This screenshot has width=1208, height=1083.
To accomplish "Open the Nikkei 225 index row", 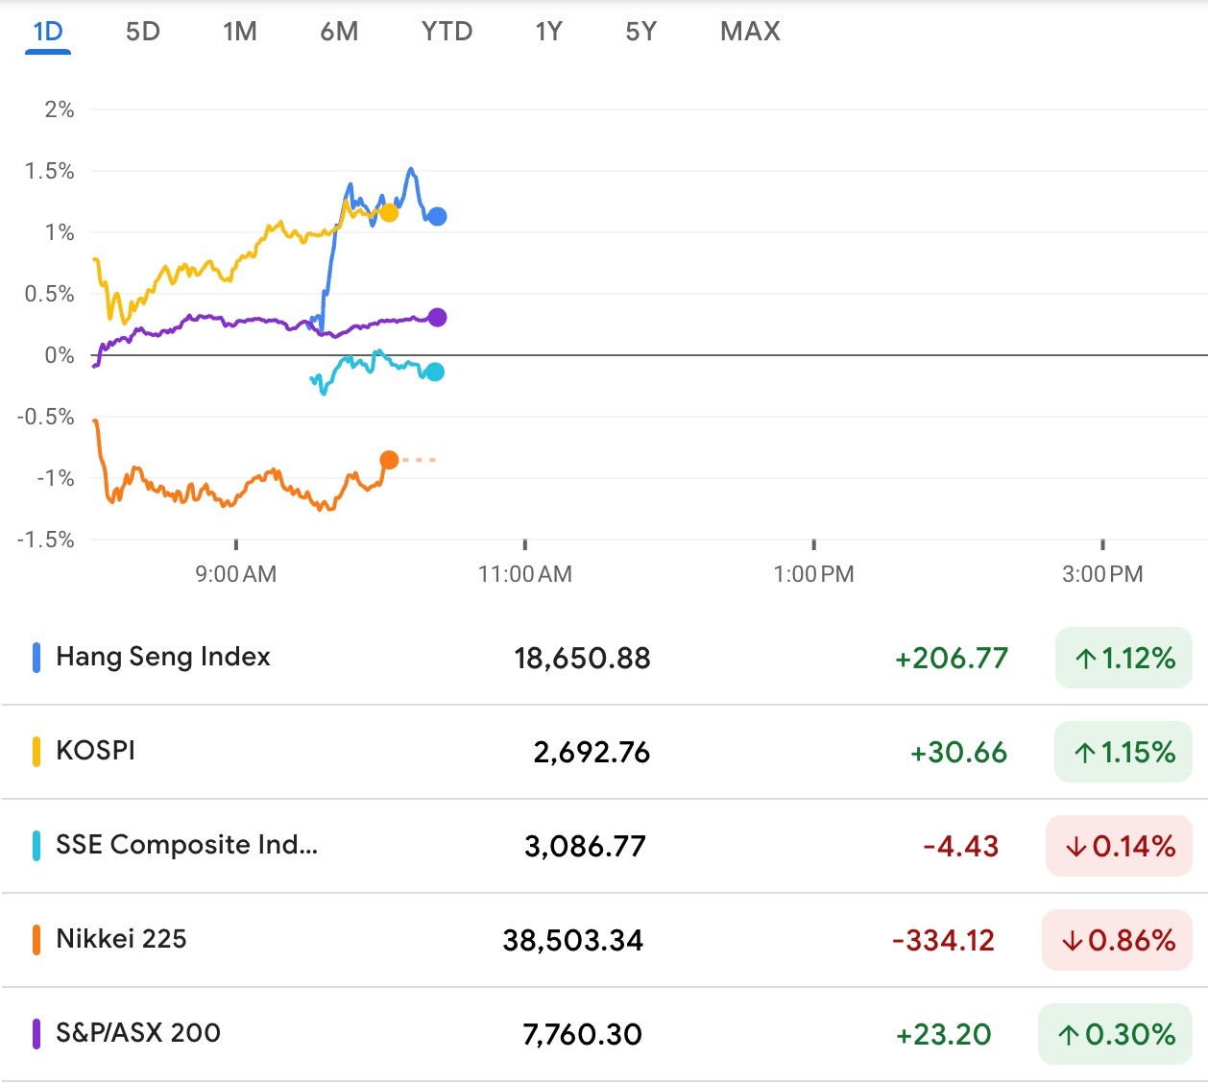I will click(604, 940).
